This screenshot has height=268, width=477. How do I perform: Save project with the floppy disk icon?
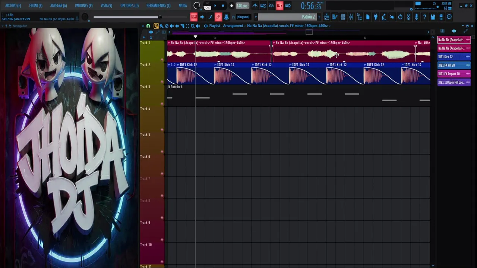coord(433,17)
